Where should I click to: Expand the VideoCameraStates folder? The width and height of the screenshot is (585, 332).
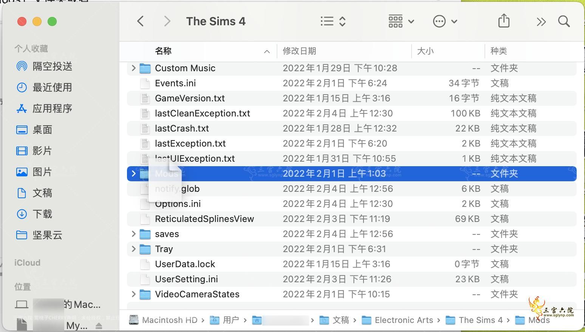pyautogui.click(x=133, y=294)
